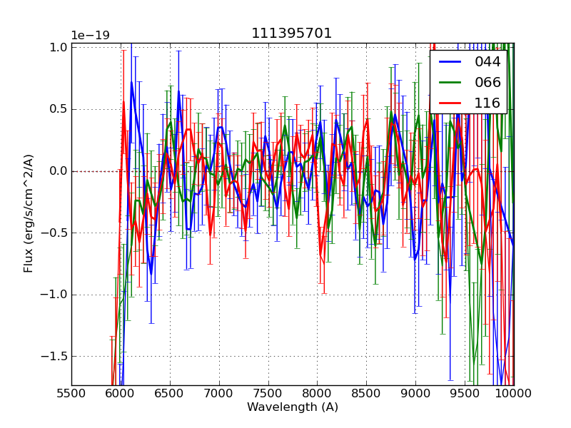The width and height of the screenshot is (571, 428).
Task: Click the 10000 x-axis tick label
Action: point(513,393)
